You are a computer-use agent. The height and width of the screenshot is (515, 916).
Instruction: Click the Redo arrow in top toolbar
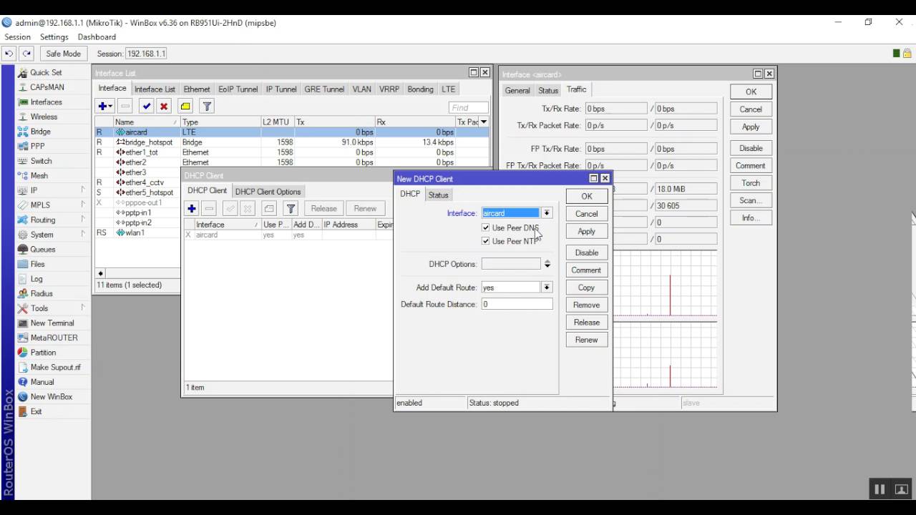click(x=26, y=54)
